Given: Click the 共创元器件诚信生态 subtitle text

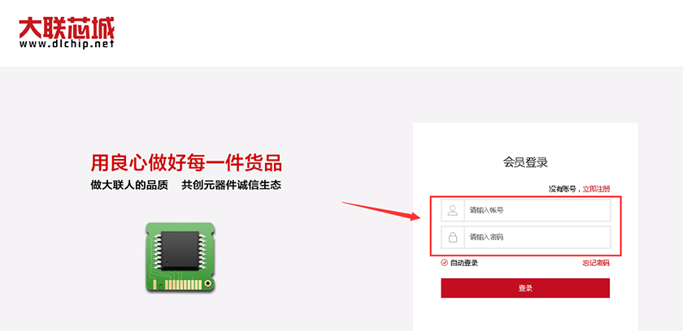Looking at the screenshot, I should (x=231, y=185).
